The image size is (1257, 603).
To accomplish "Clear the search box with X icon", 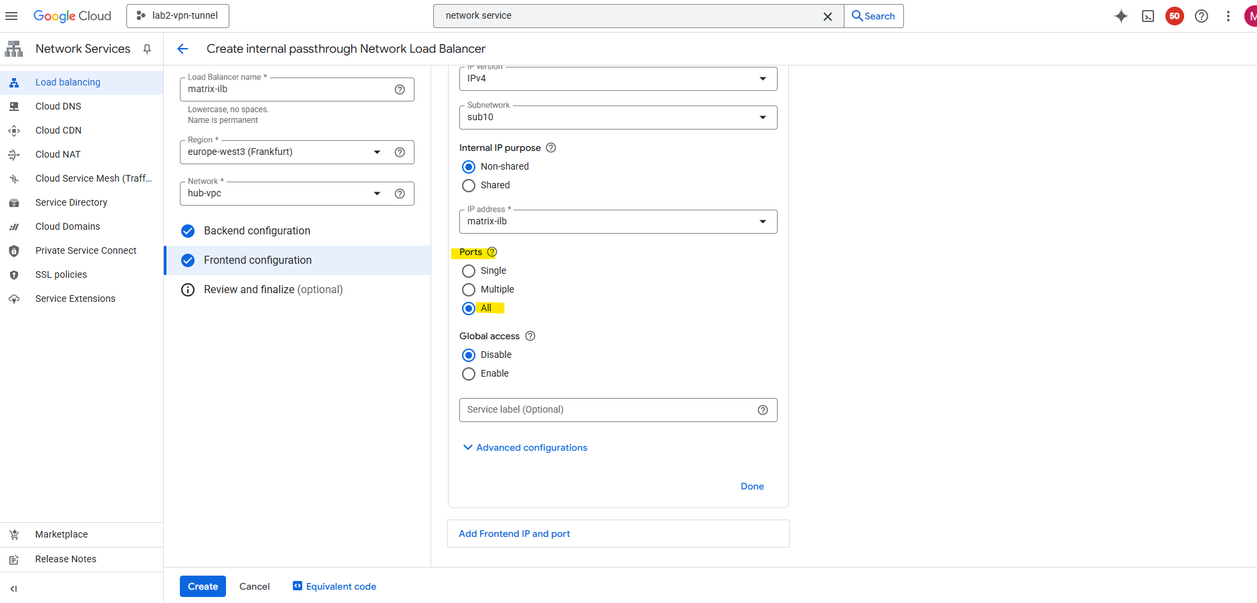I will coord(827,16).
